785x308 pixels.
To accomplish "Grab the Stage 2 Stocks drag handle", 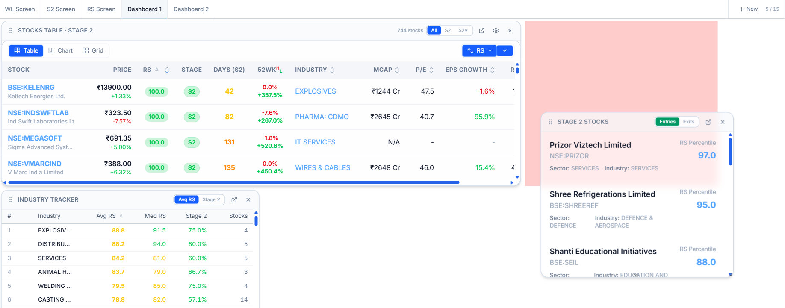I will (x=550, y=122).
